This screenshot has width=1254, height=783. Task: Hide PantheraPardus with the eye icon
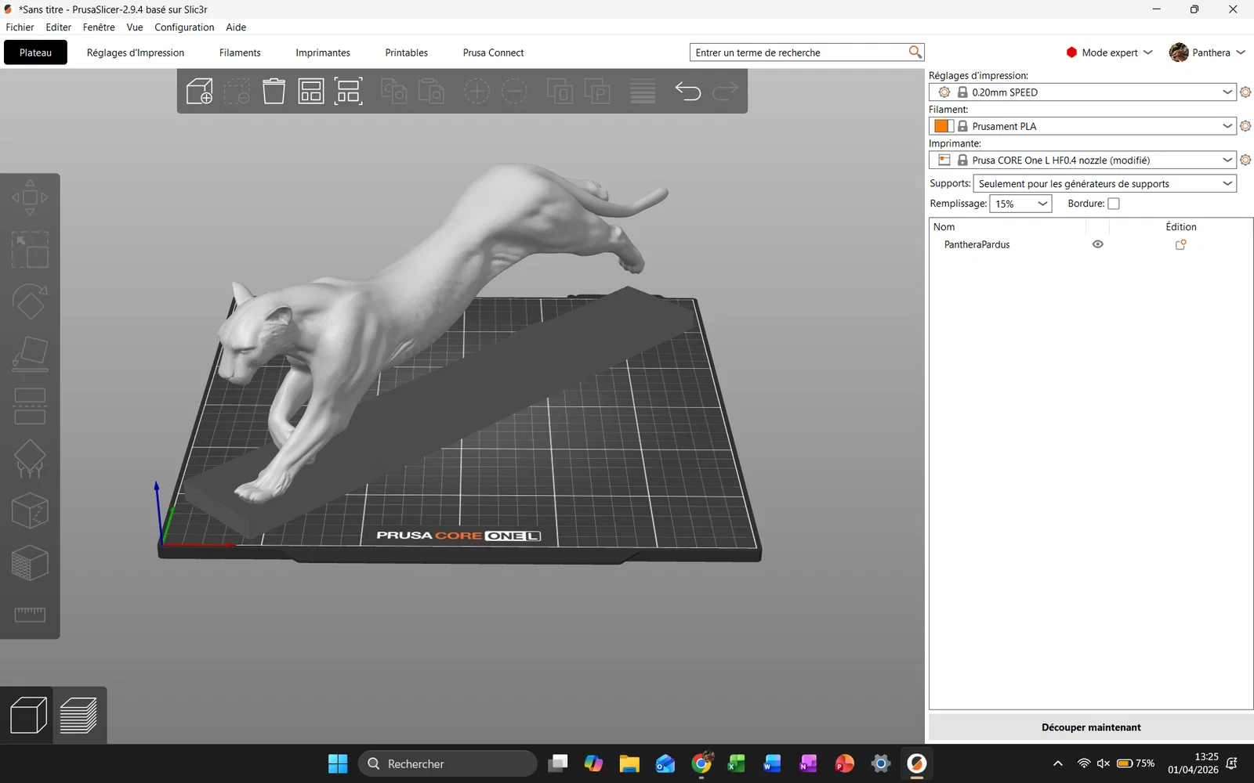(1097, 244)
